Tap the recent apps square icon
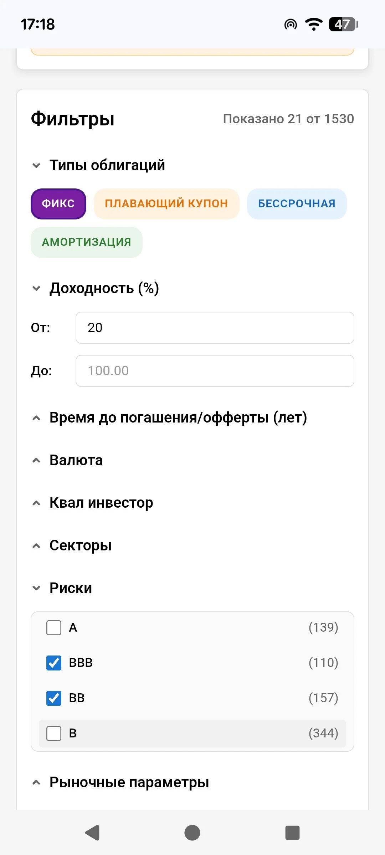 [x=292, y=833]
